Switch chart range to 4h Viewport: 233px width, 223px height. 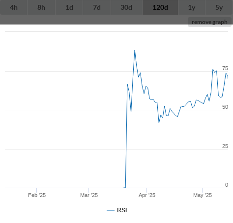tap(14, 7)
